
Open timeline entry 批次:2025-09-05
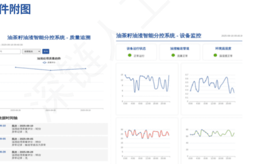point(54,142)
